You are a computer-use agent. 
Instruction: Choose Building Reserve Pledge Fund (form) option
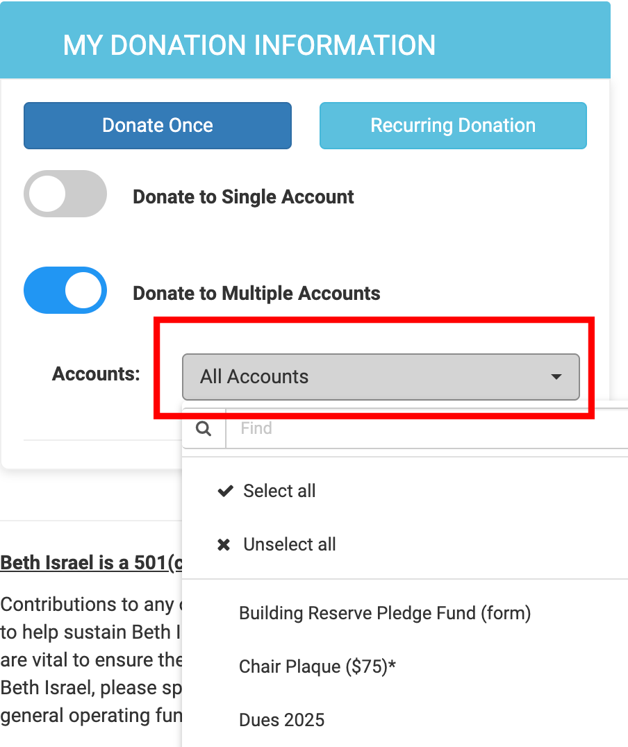[x=384, y=614]
